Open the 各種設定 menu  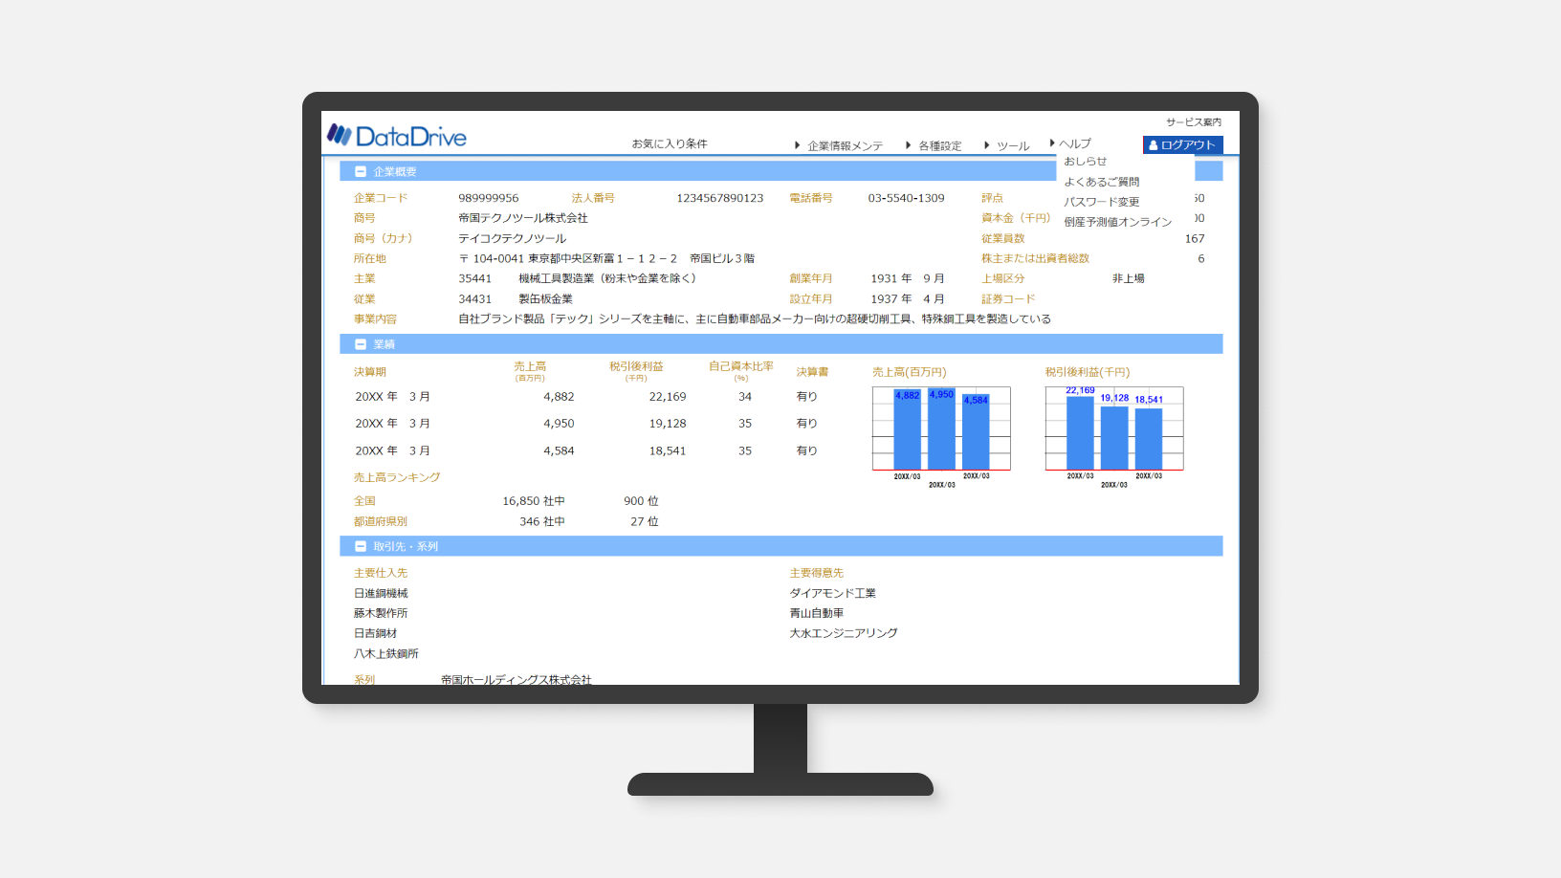(x=934, y=146)
